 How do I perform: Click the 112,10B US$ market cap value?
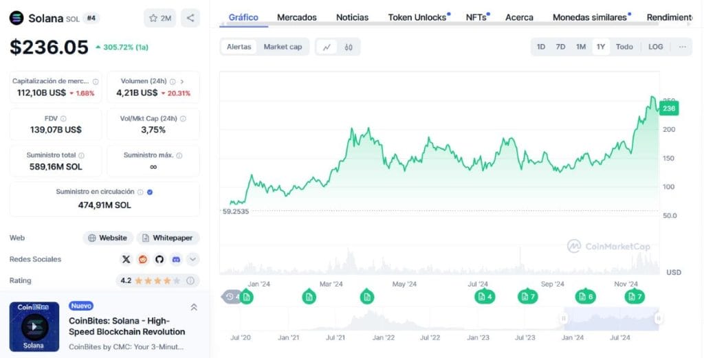coord(41,93)
